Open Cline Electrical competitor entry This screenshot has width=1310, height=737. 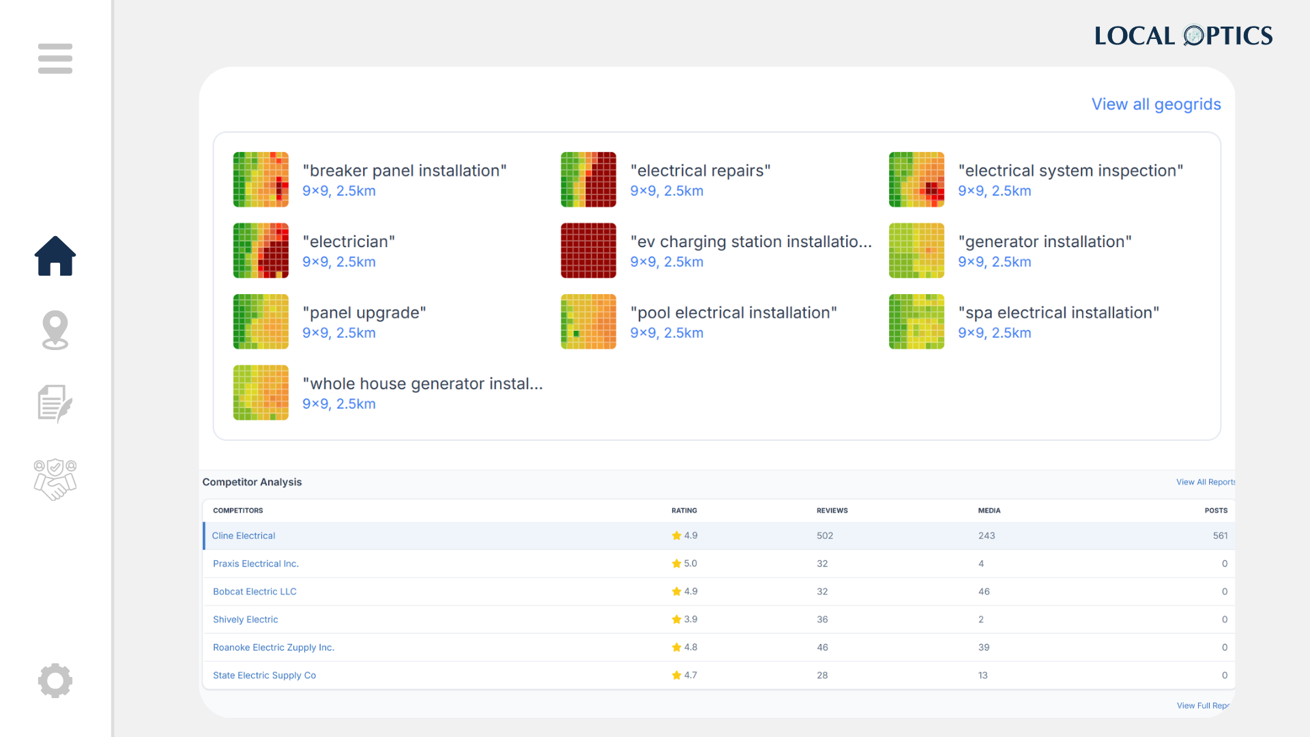point(244,536)
